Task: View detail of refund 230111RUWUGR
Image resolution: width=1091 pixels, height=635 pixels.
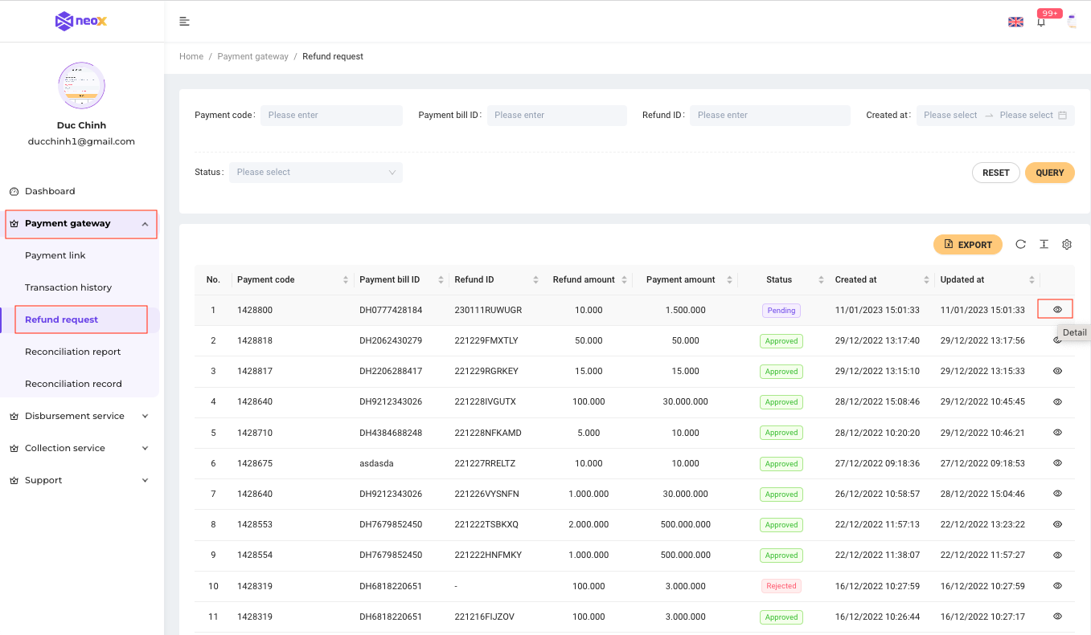Action: click(x=1057, y=310)
